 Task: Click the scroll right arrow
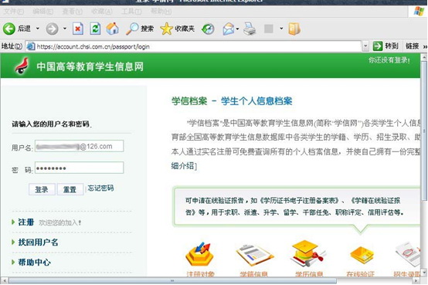click(416, 280)
